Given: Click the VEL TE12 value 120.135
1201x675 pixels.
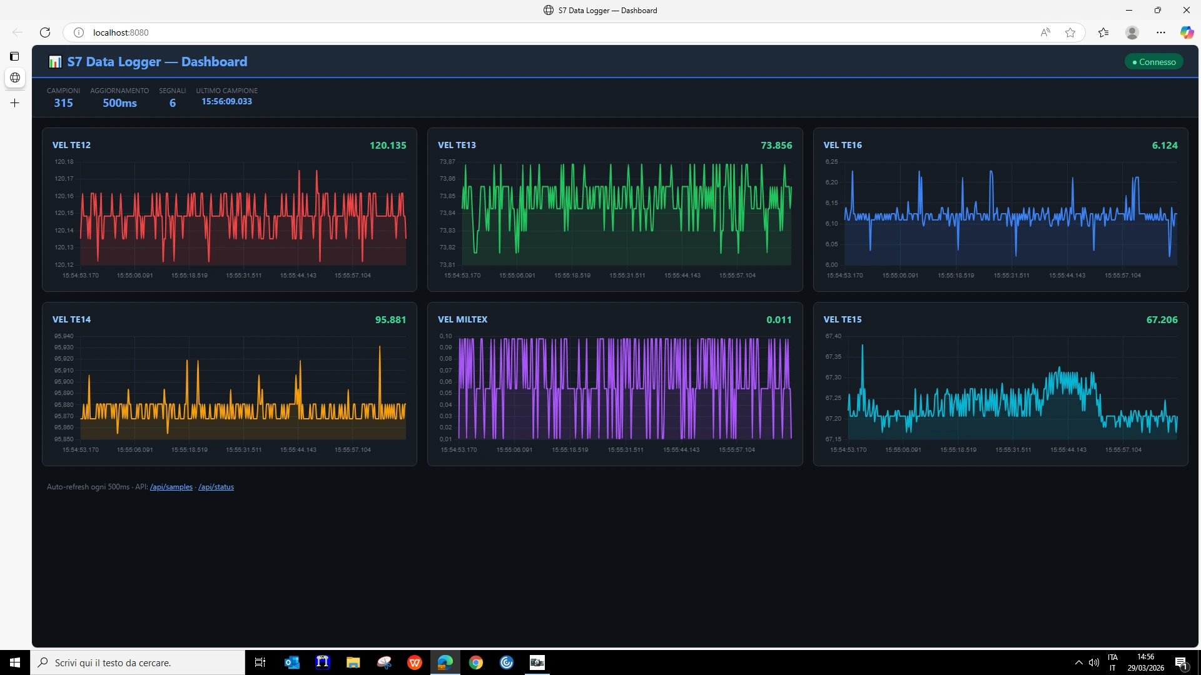Looking at the screenshot, I should click(388, 145).
